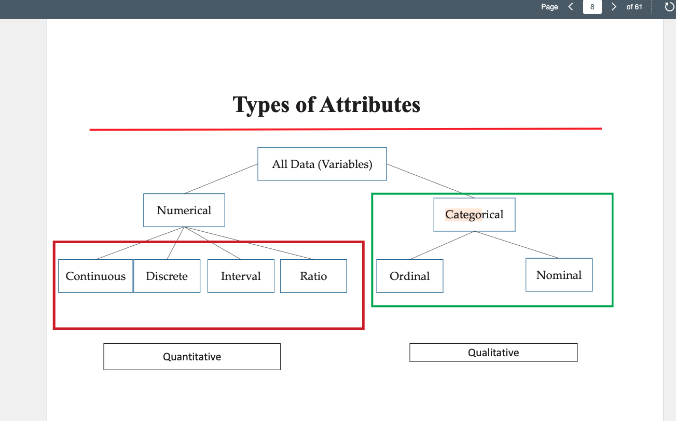Click the 'Discrete' attribute box
676x421 pixels.
(167, 276)
